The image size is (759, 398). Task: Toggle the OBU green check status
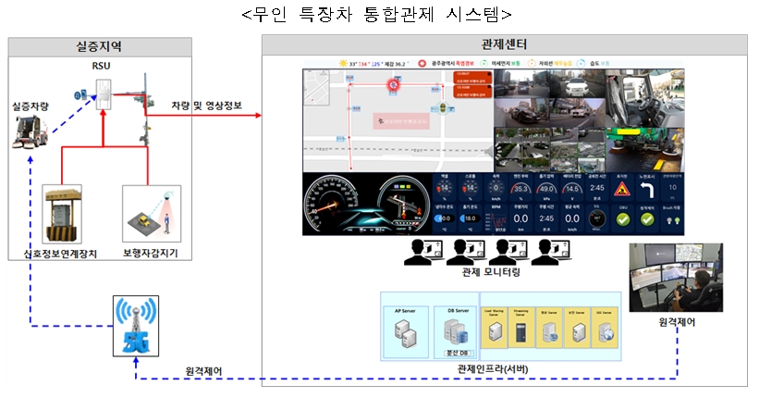pos(622,219)
